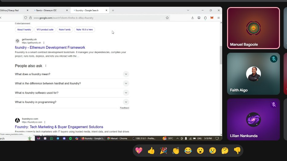Show hidden system tray icons chevron
Image resolution: width=287 pixels, height=161 pixels.
point(177,139)
